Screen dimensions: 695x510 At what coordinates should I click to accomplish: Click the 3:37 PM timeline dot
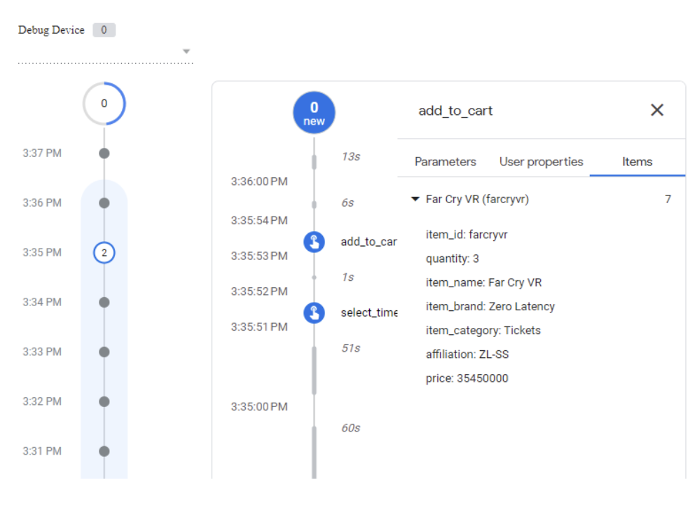click(x=104, y=153)
